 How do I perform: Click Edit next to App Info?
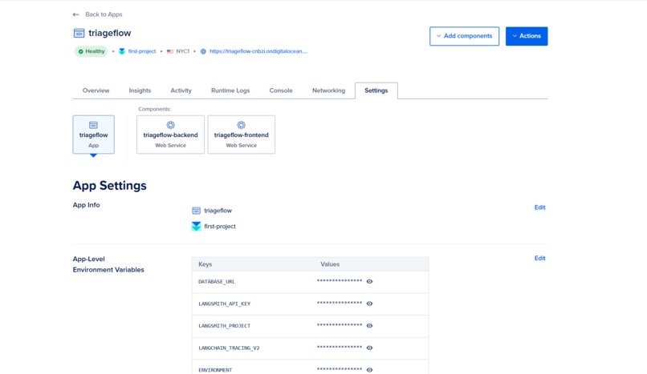tap(539, 207)
